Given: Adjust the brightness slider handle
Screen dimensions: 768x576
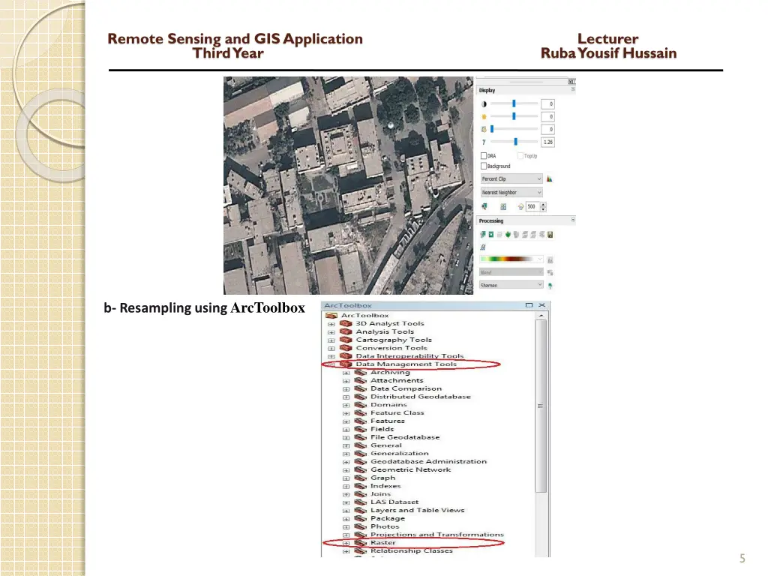Looking at the screenshot, I should coord(514,116).
